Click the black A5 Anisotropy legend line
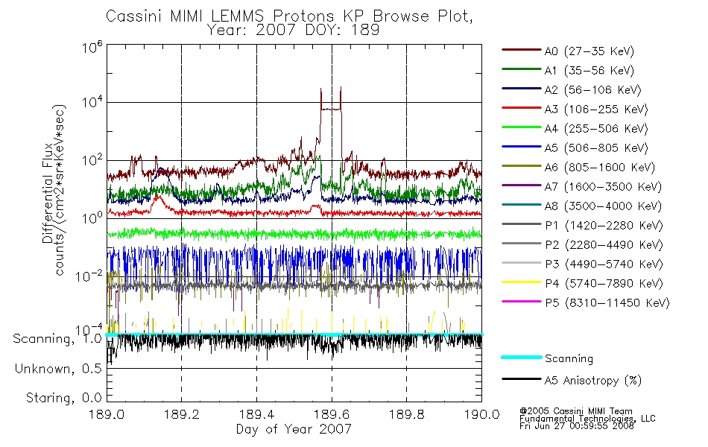 [522, 379]
